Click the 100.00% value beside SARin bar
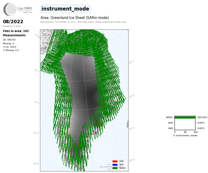This screenshot has width=208, height=173. point(203,117)
